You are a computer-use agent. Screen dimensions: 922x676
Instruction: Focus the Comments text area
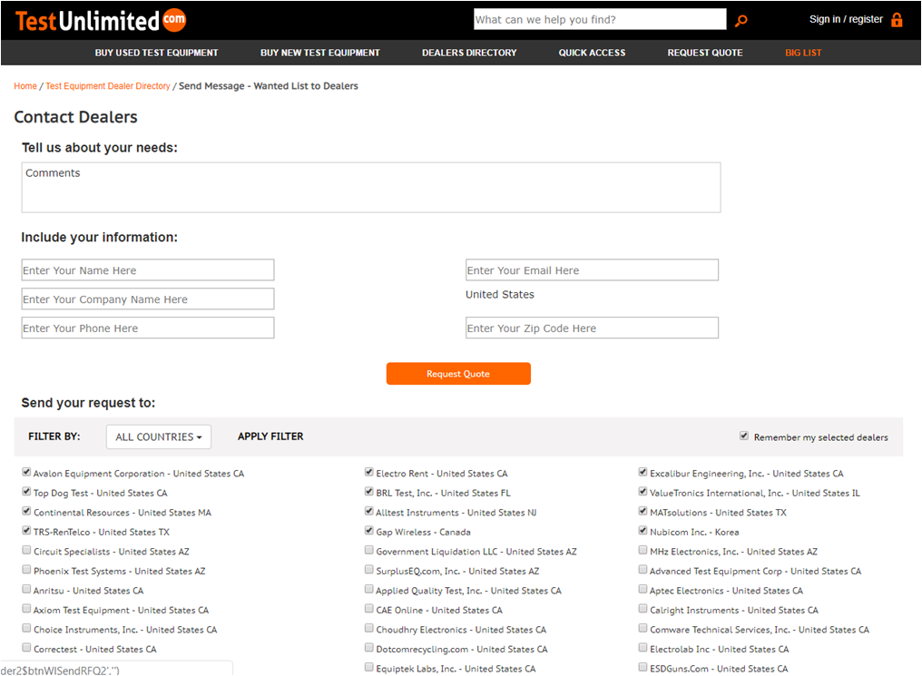[371, 188]
